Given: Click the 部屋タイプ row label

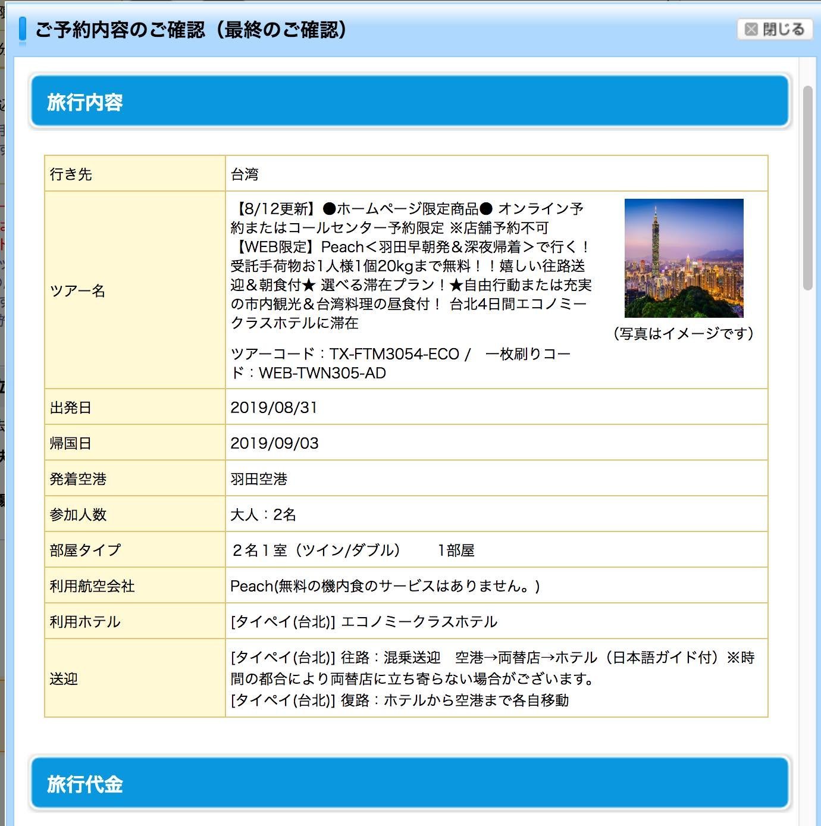Looking at the screenshot, I should (x=85, y=550).
